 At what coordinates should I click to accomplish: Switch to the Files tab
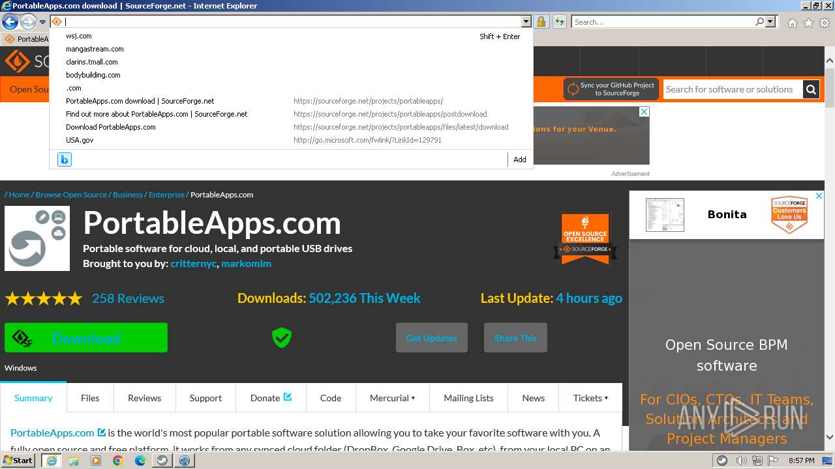coord(90,398)
